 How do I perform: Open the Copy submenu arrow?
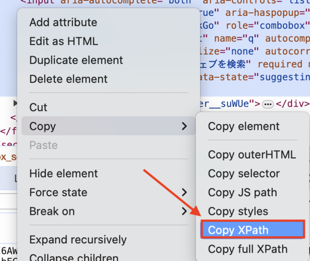pos(185,126)
